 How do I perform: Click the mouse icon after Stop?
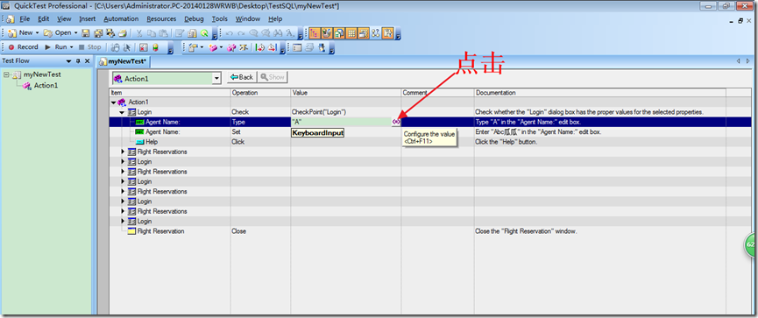tap(115, 47)
